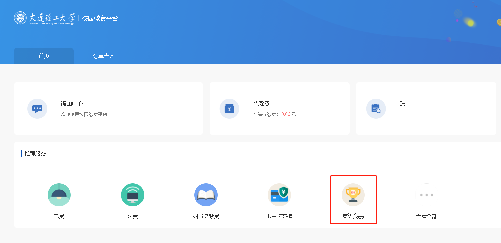The width and height of the screenshot is (501, 243).
Task: Click the 查看全部 three-dots icon
Action: point(427,195)
